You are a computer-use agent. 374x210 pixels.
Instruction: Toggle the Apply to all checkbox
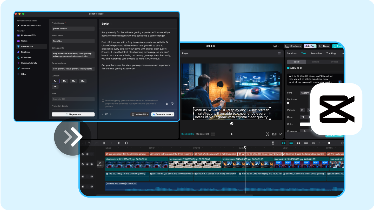point(288,68)
